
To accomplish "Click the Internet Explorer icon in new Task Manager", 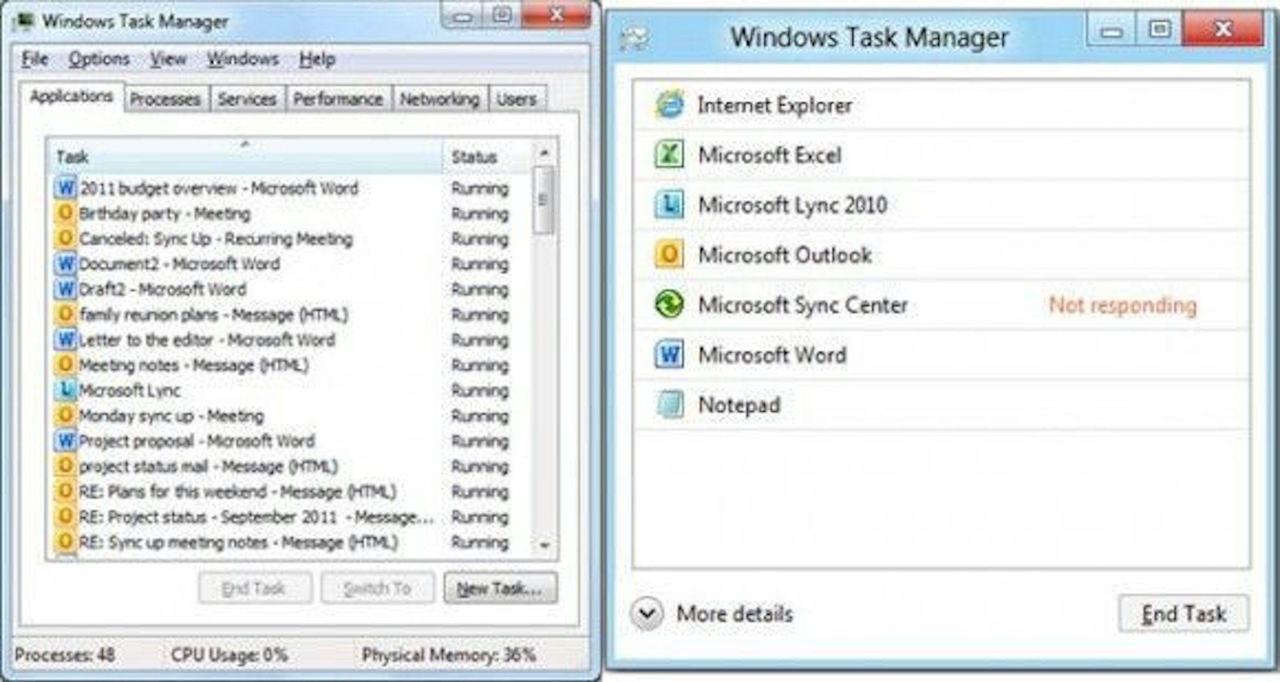I will [x=669, y=105].
